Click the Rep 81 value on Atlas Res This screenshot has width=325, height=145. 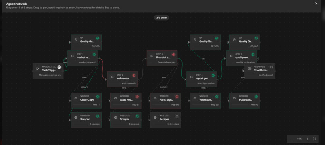pyautogui.click(x=135, y=105)
